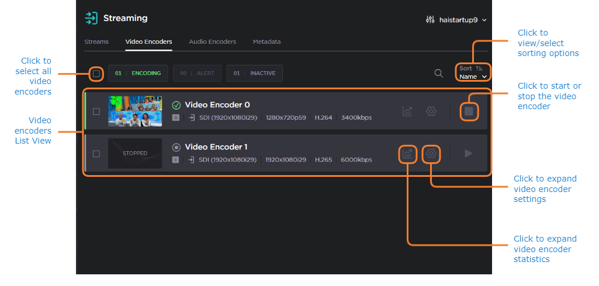Filter by 01 ENCODING status button
The image size is (599, 286).
138,74
